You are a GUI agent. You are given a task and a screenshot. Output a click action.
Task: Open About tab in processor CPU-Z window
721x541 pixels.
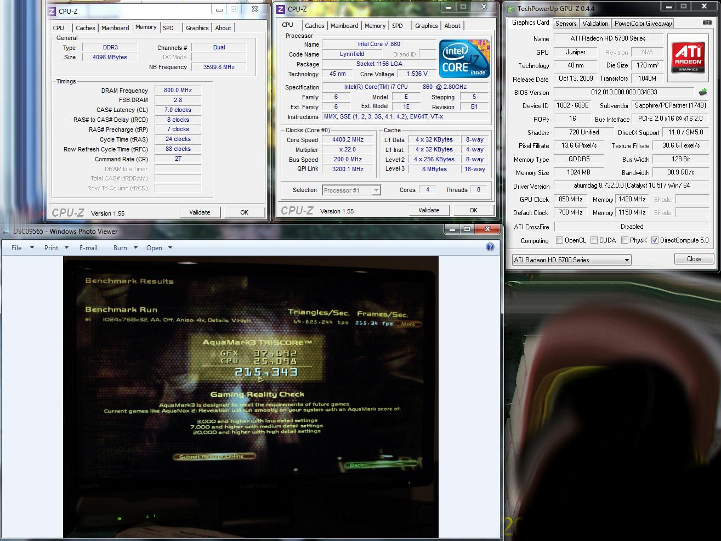pos(452,26)
